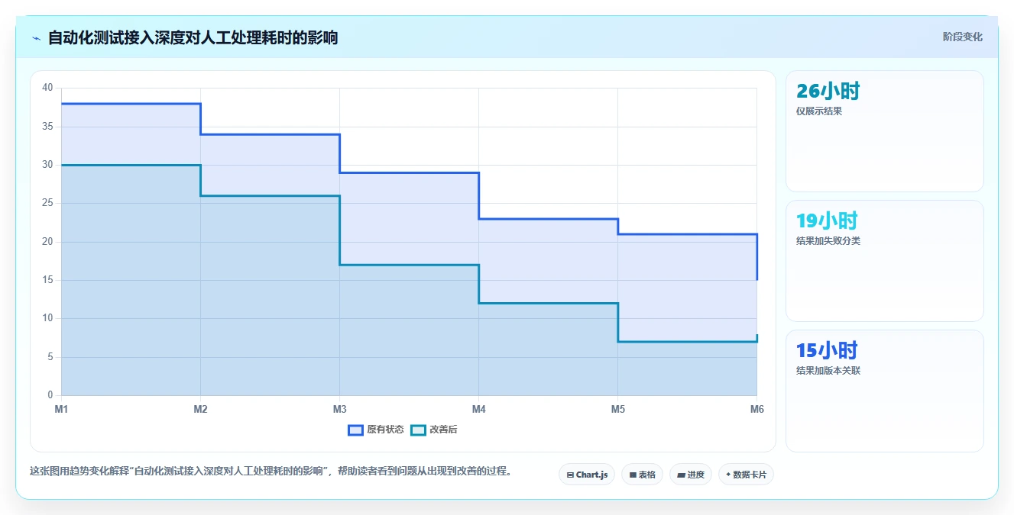Click the M4 x-axis label
Screen dimensions: 1014x515
478,410
